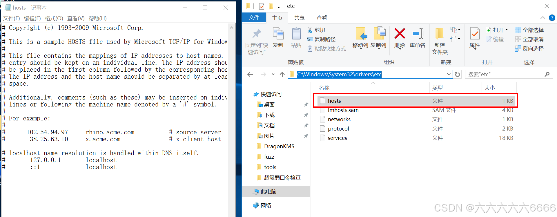Open the blue File tab in Explorer
This screenshot has height=217, width=557.
pyautogui.click(x=254, y=18)
